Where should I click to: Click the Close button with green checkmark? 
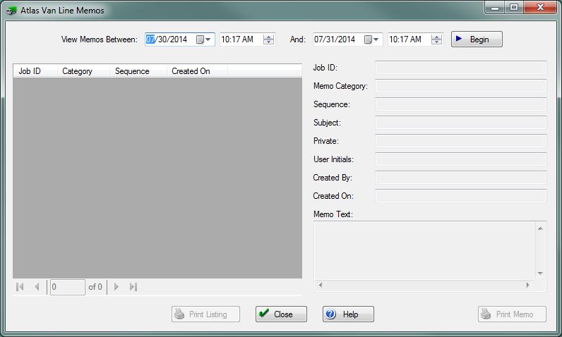tap(281, 314)
